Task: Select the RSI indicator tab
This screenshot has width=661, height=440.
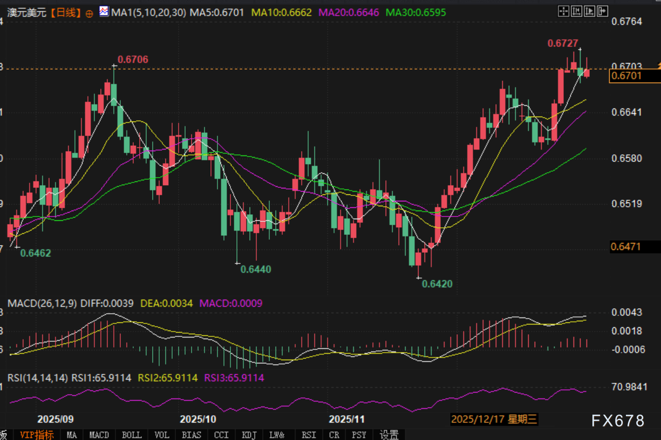Action: (x=309, y=435)
